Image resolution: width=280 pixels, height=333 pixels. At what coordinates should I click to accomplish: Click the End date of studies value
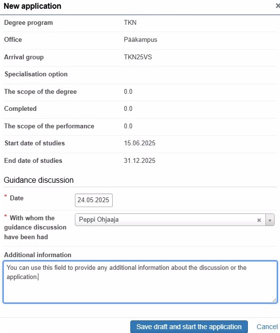(x=140, y=160)
